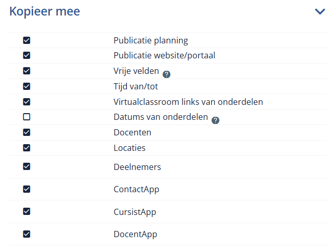The width and height of the screenshot is (334, 248).
Task: Uncheck Virtualclassroom links van onderdelen
Action: (x=26, y=102)
